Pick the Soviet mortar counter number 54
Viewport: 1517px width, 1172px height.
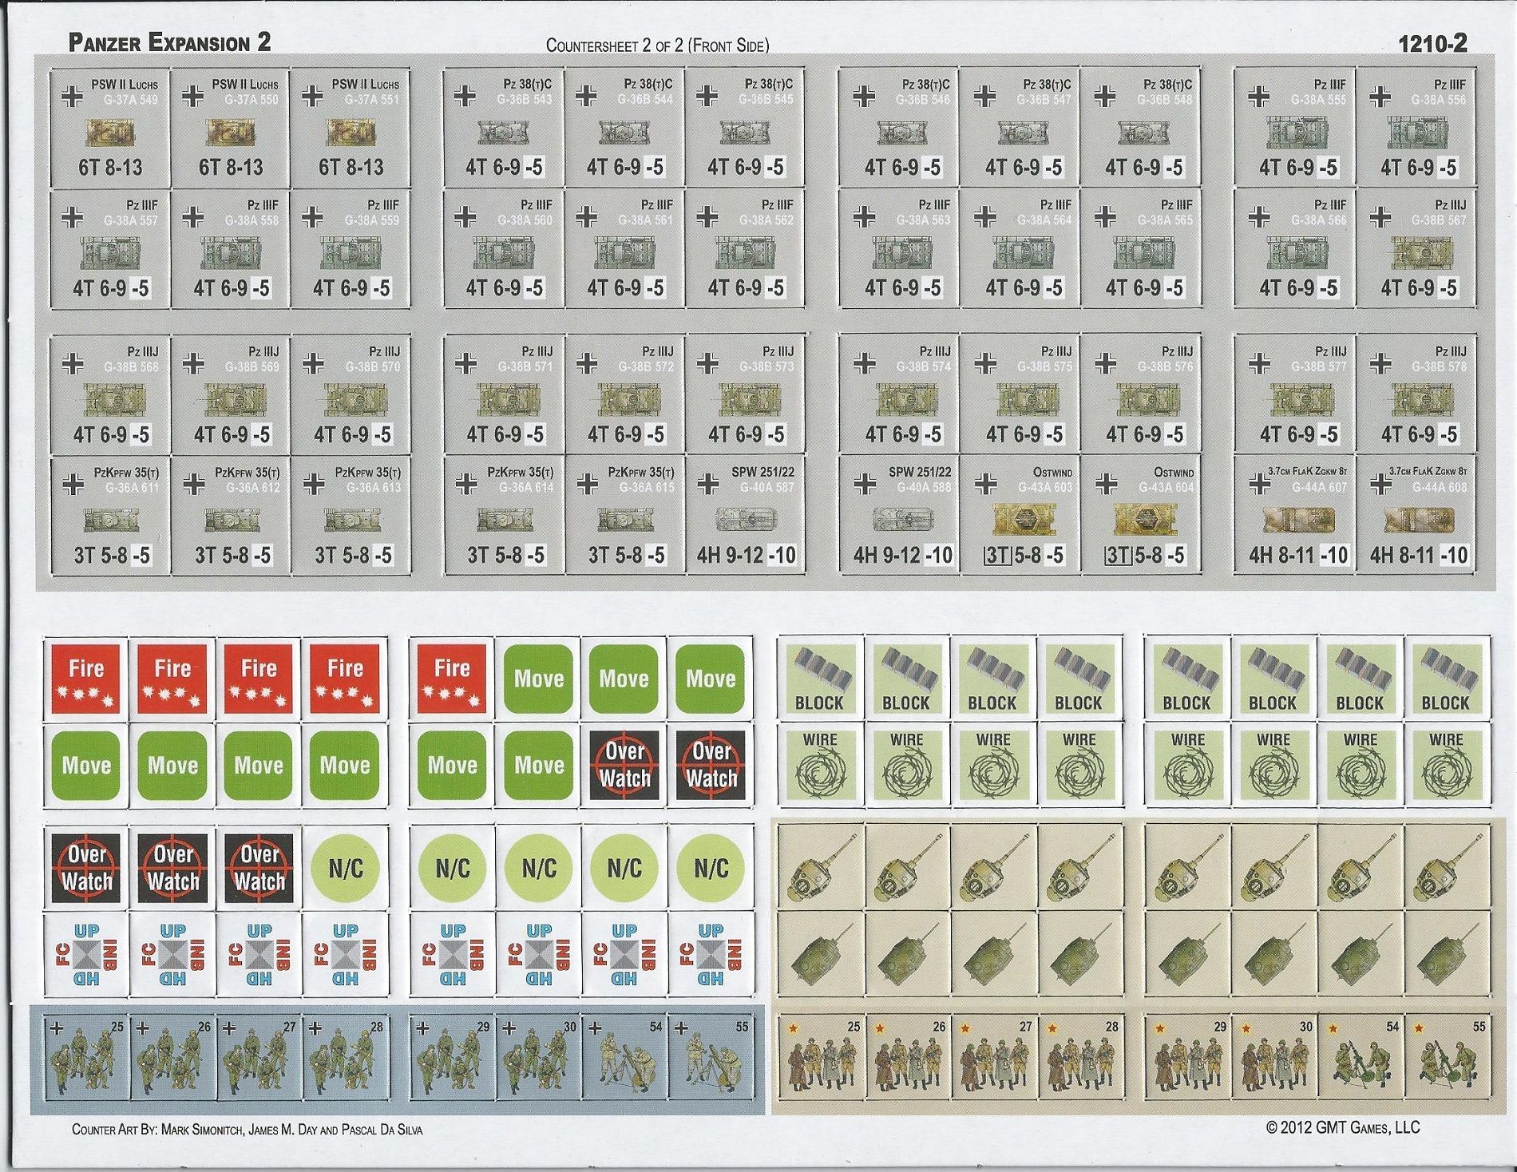[x=1361, y=1059]
